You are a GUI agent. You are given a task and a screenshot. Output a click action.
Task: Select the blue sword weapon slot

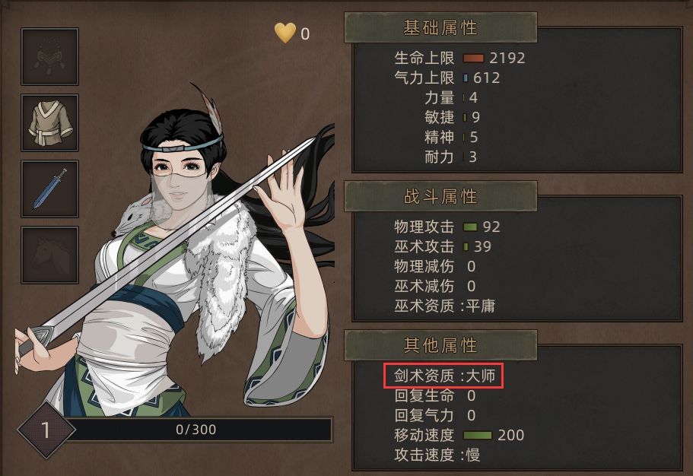pos(49,189)
